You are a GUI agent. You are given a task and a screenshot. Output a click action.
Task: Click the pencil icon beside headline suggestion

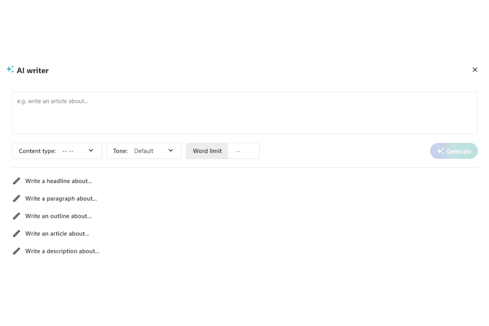coord(17,181)
